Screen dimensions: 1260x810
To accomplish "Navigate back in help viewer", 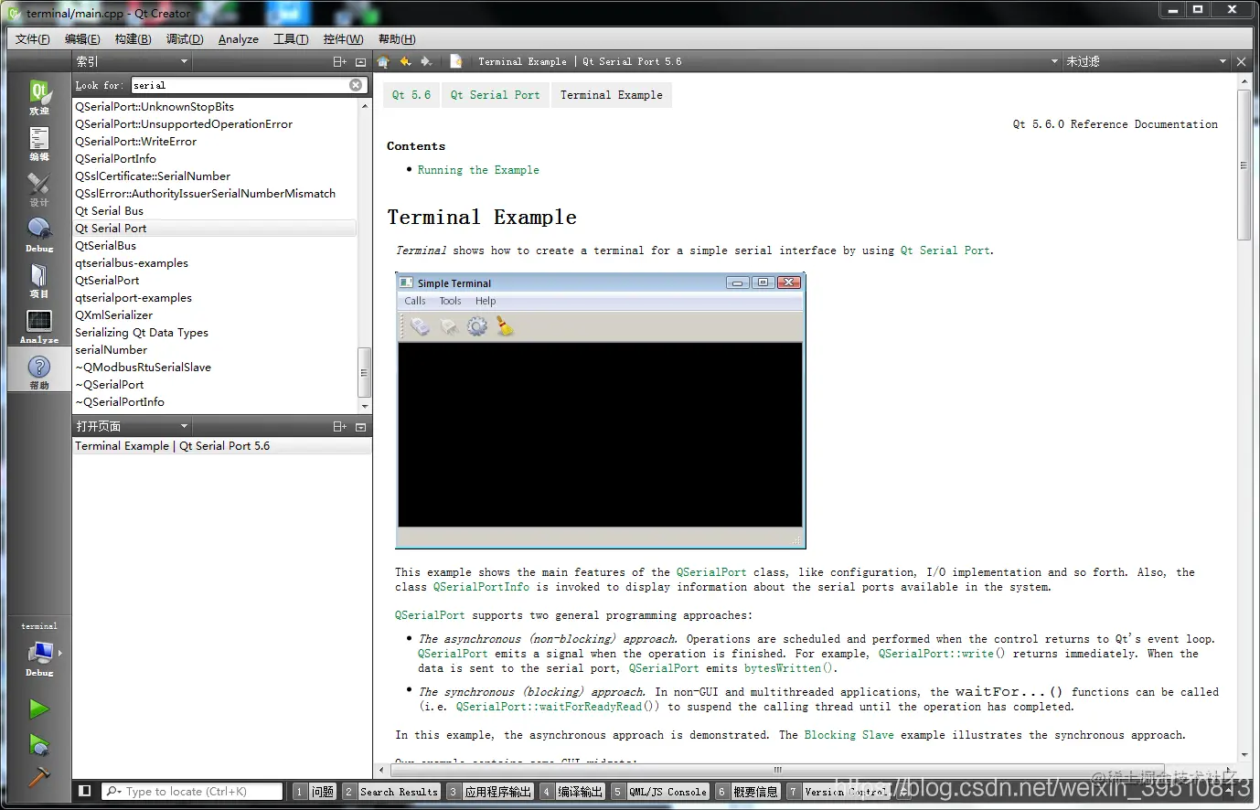I will 406,61.
